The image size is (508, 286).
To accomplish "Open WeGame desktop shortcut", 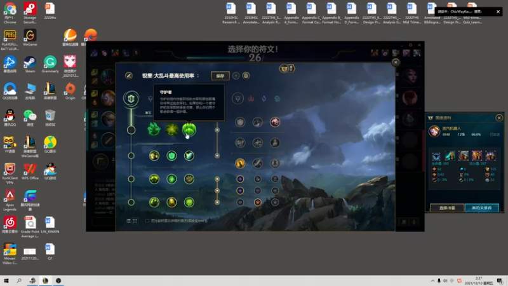I will click(30, 37).
